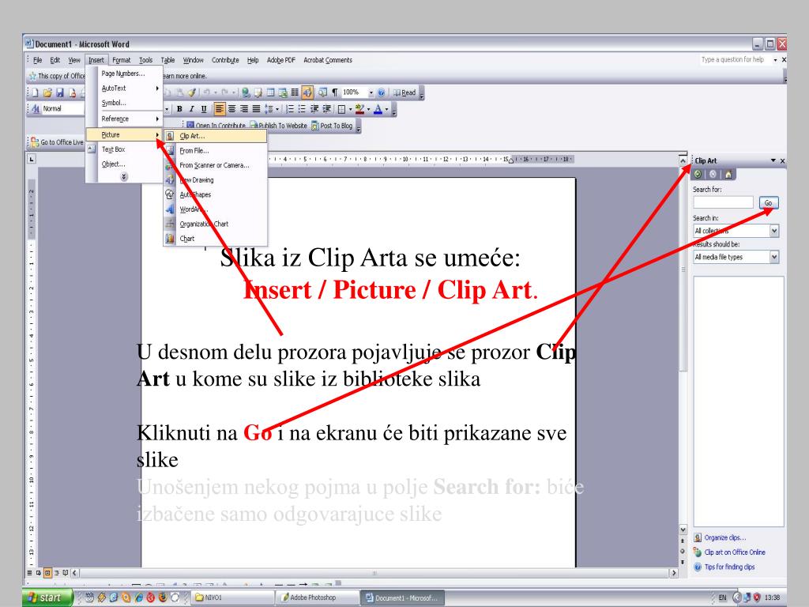Click the Read button in toolbar

pyautogui.click(x=404, y=93)
